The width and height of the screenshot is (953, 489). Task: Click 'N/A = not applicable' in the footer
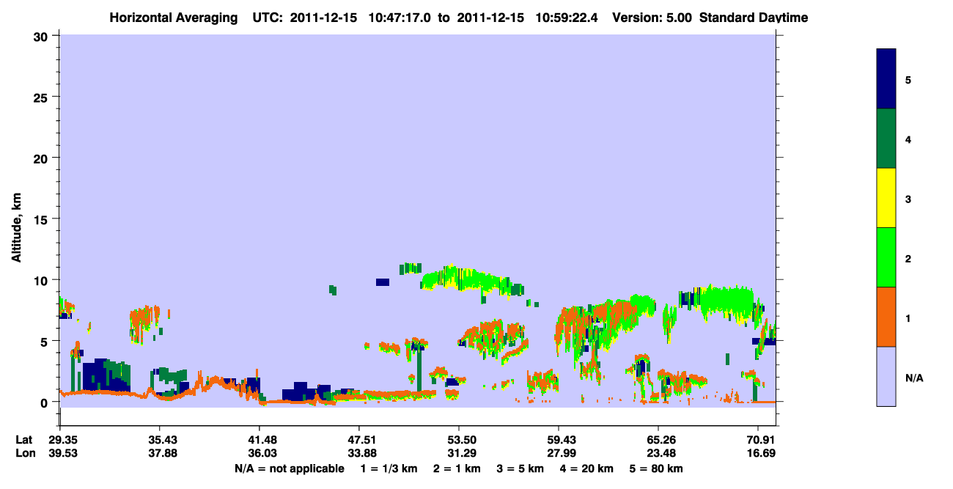[289, 468]
